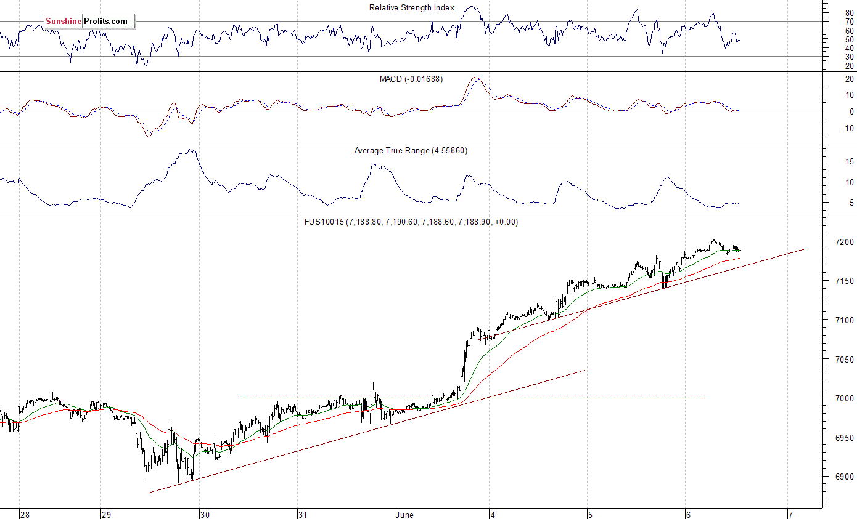This screenshot has width=857, height=519.
Task: Click the RSI axis value 40
Action: (850, 48)
